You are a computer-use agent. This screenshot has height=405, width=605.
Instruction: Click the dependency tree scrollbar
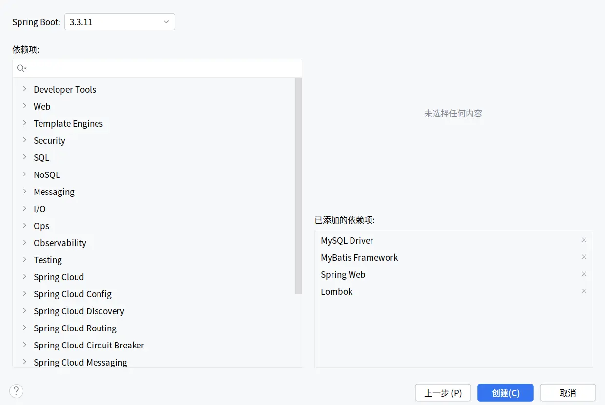(298, 186)
